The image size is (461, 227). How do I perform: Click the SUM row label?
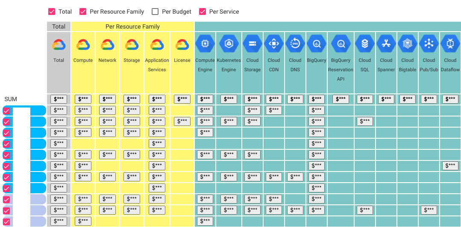tap(11, 99)
